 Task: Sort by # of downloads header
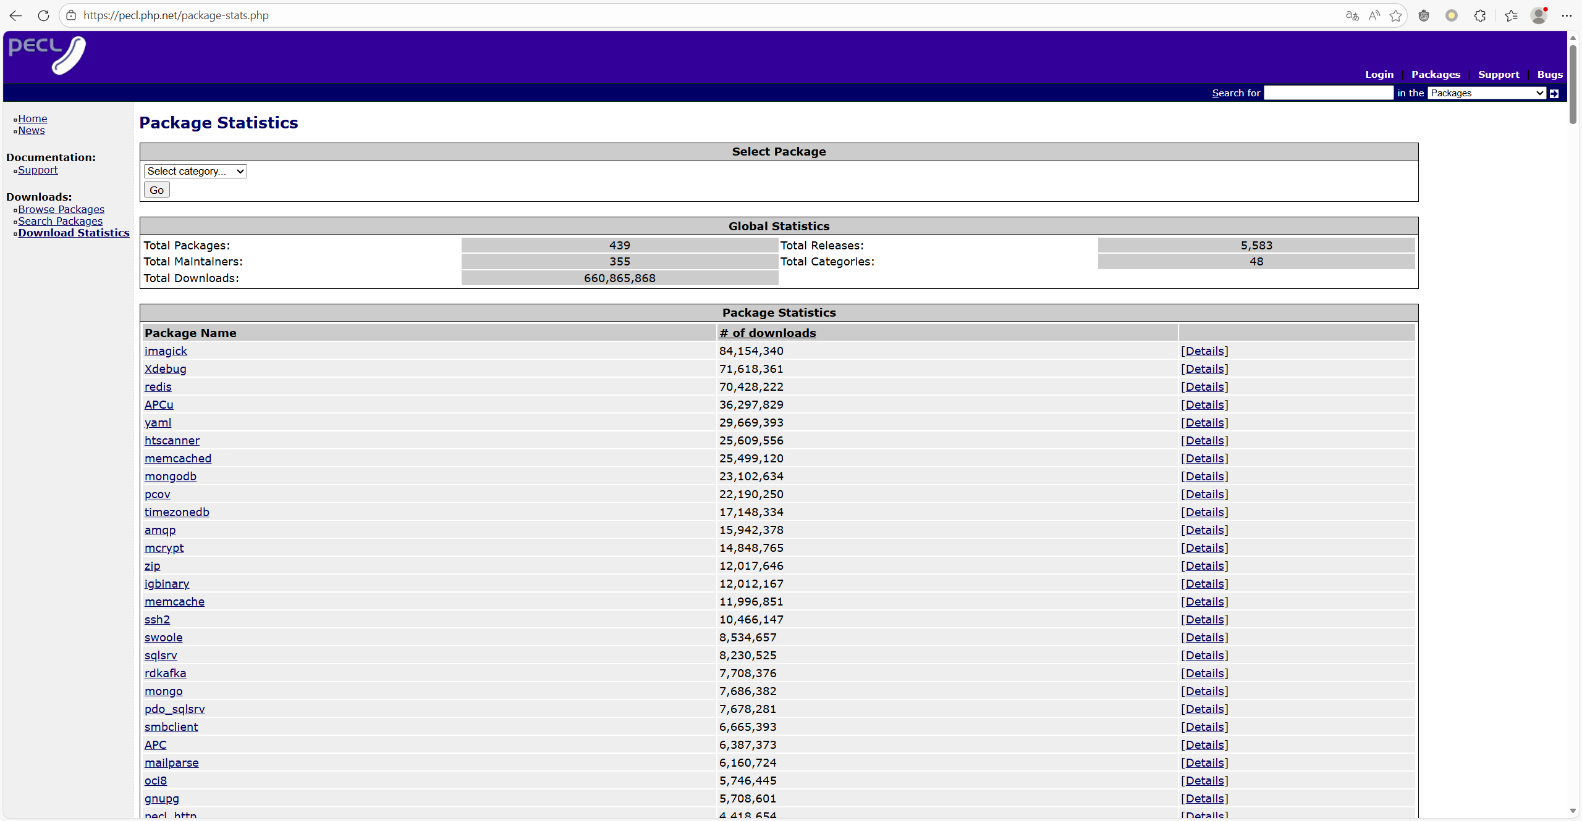(768, 333)
